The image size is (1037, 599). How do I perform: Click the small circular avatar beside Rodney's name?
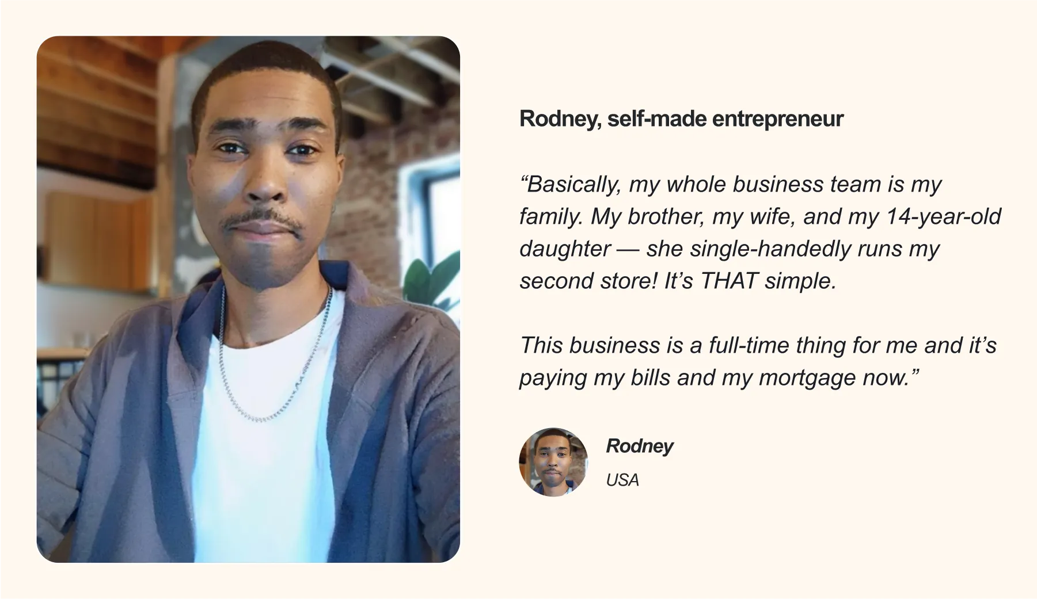(553, 462)
